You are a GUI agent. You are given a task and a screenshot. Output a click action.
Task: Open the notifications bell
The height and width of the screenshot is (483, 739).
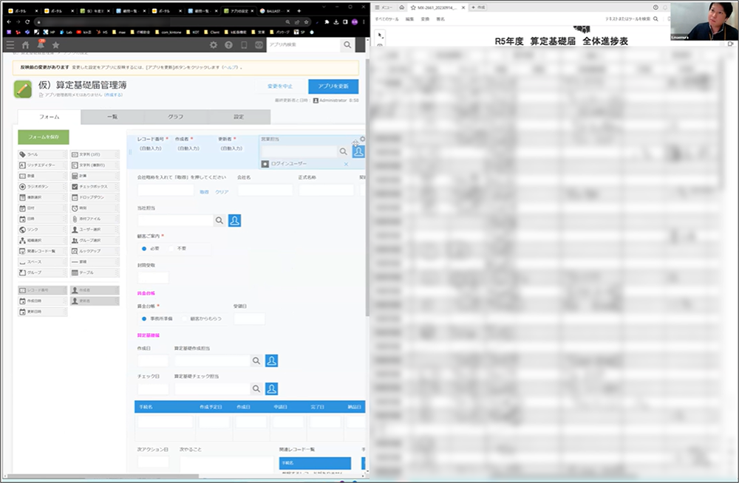41,44
